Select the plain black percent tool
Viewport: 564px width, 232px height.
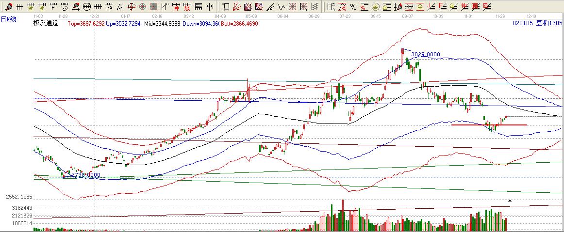[x=353, y=7]
